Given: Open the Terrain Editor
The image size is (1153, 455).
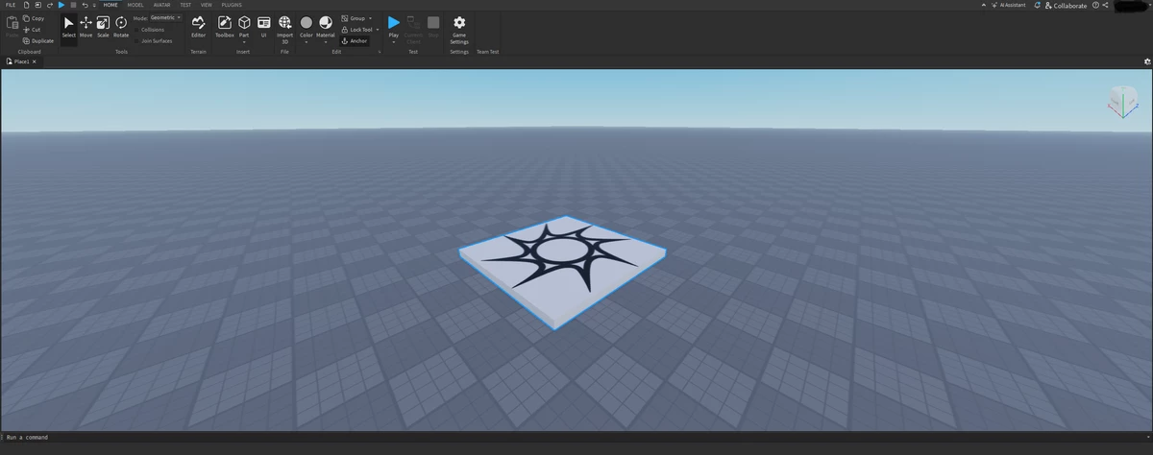Looking at the screenshot, I should click(198, 26).
